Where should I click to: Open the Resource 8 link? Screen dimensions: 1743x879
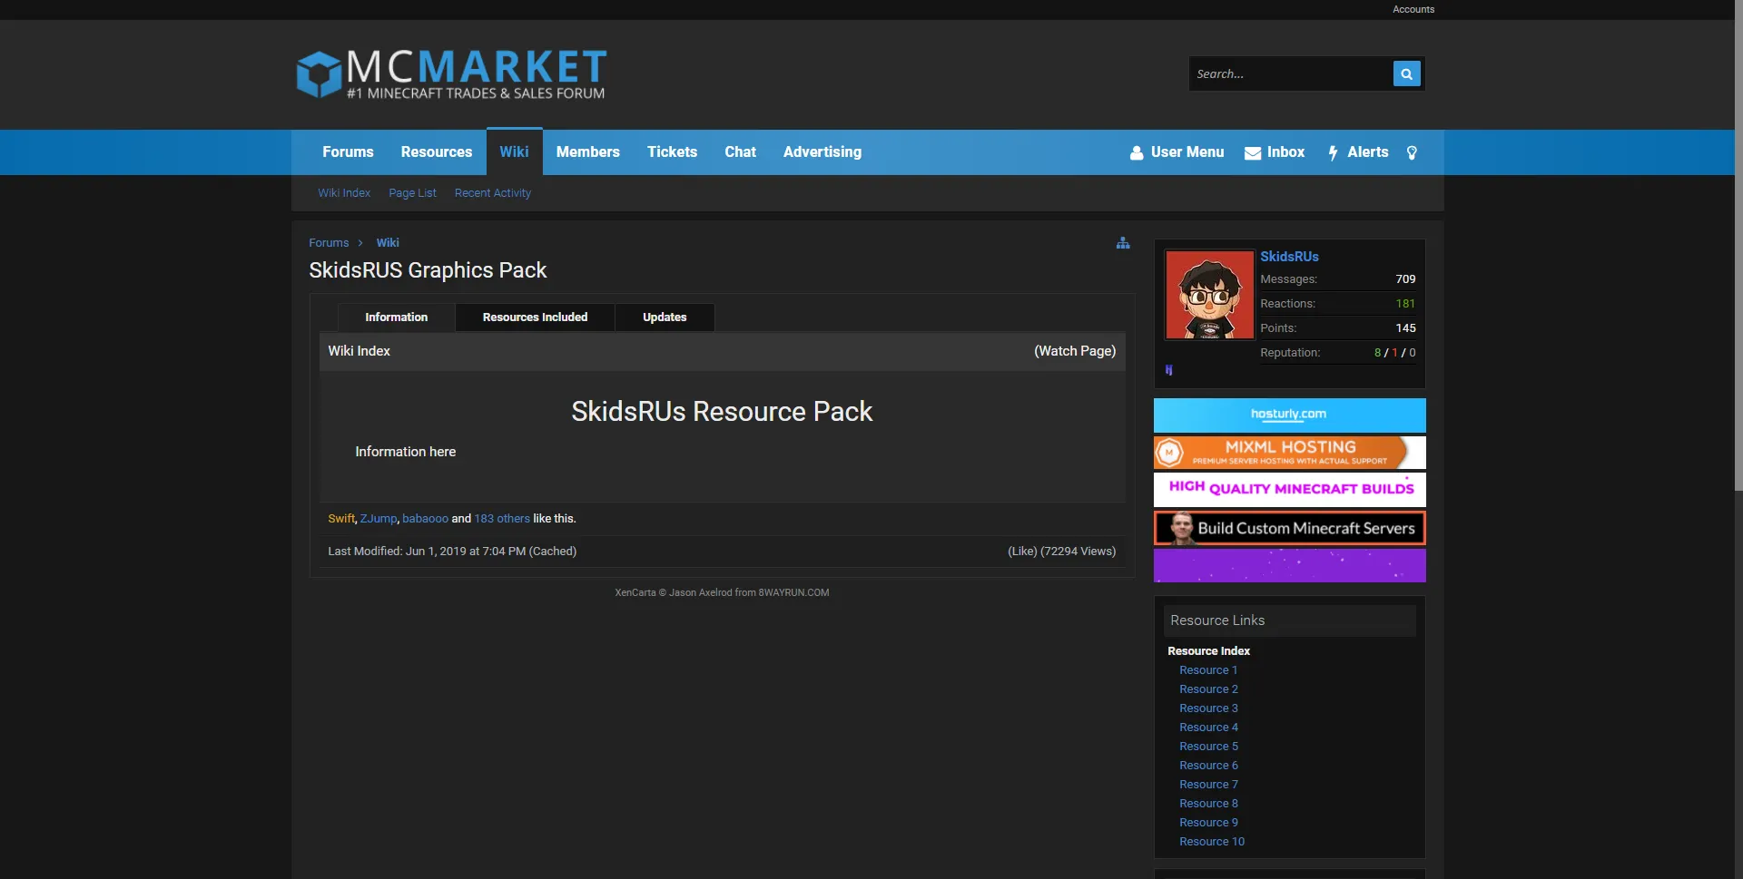[x=1208, y=804]
